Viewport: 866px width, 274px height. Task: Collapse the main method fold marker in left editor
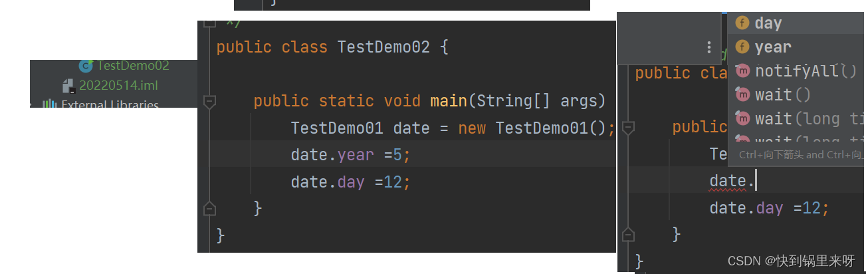click(x=209, y=102)
